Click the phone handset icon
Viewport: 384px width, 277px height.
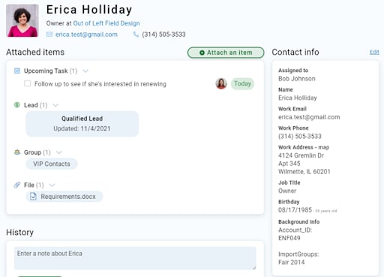tap(136, 35)
